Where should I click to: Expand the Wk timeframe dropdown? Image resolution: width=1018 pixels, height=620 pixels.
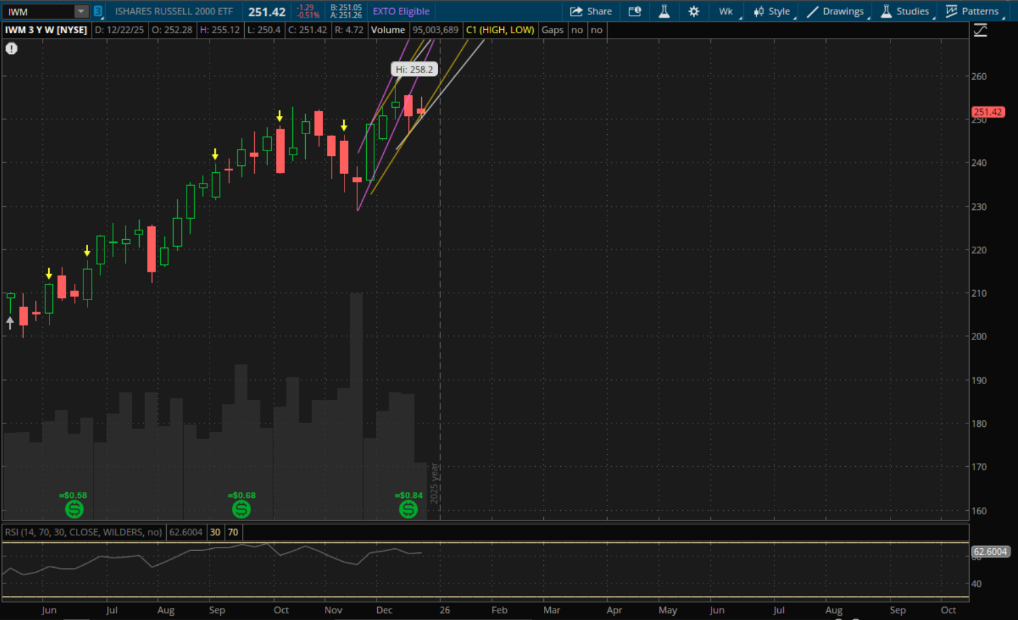tap(726, 12)
